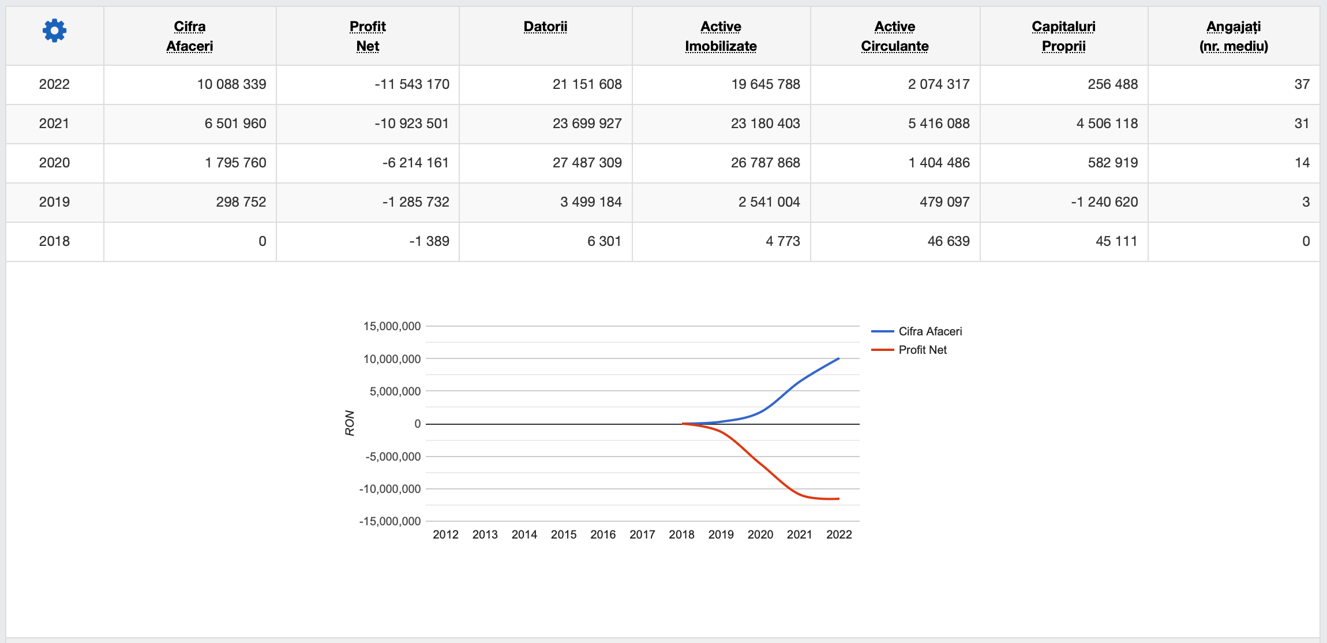The width and height of the screenshot is (1327, 643).
Task: Click the Profit Net column header
Action: (368, 36)
